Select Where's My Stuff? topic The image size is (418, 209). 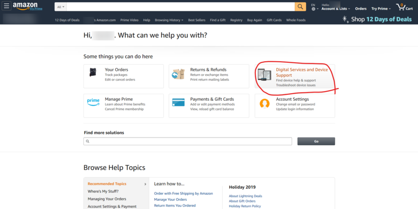click(x=103, y=191)
